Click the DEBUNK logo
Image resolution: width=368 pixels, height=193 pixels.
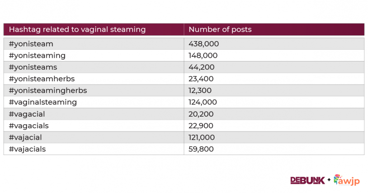point(307,180)
